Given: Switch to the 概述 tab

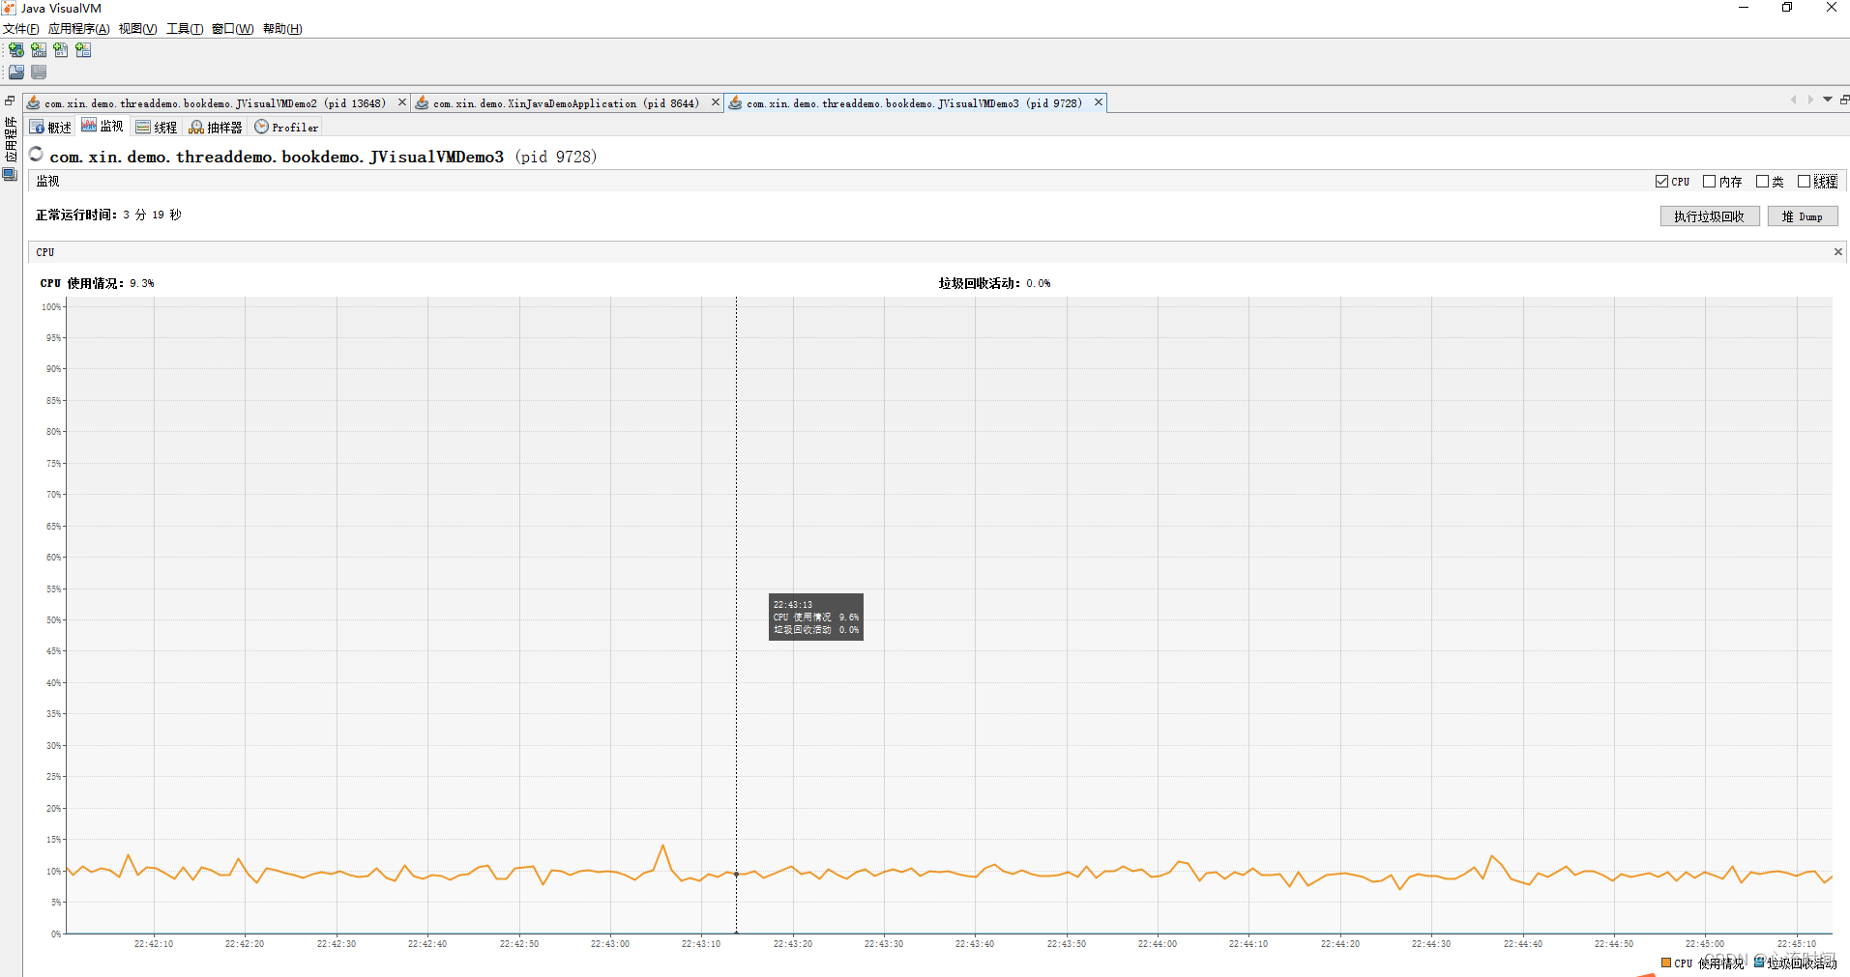Looking at the screenshot, I should click(50, 128).
